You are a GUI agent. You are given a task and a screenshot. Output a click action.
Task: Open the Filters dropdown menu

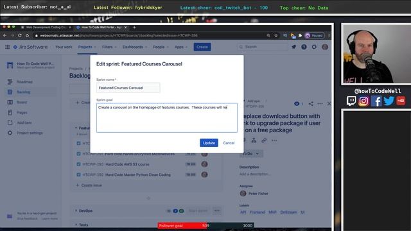109,47
